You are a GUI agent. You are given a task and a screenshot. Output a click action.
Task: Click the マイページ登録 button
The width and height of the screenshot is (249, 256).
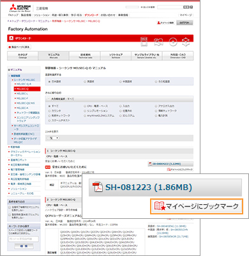coord(165,22)
